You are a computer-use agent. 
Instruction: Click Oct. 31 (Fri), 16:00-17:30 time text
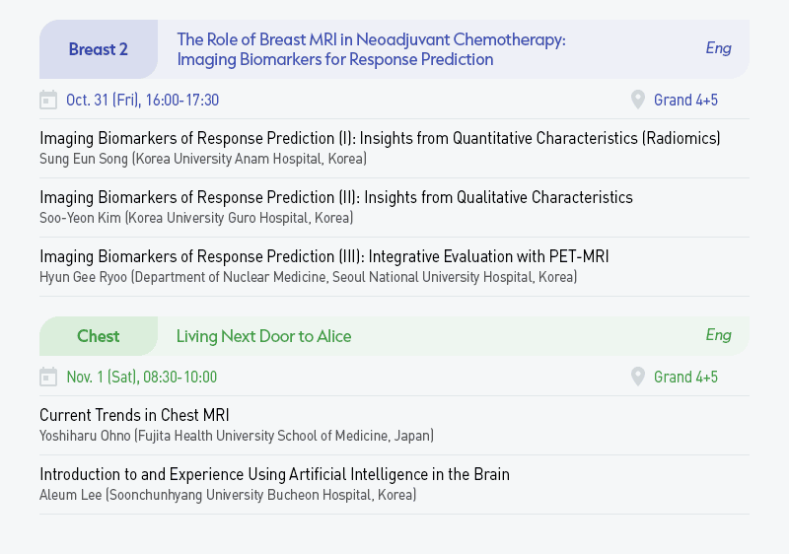(142, 100)
